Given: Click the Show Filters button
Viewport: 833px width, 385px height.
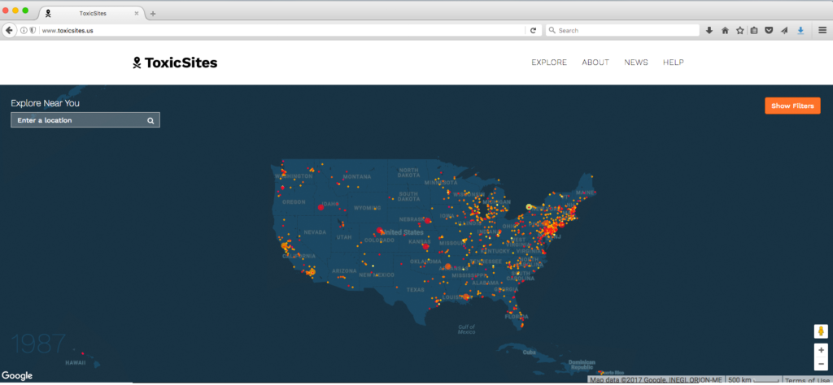Looking at the screenshot, I should pos(792,106).
